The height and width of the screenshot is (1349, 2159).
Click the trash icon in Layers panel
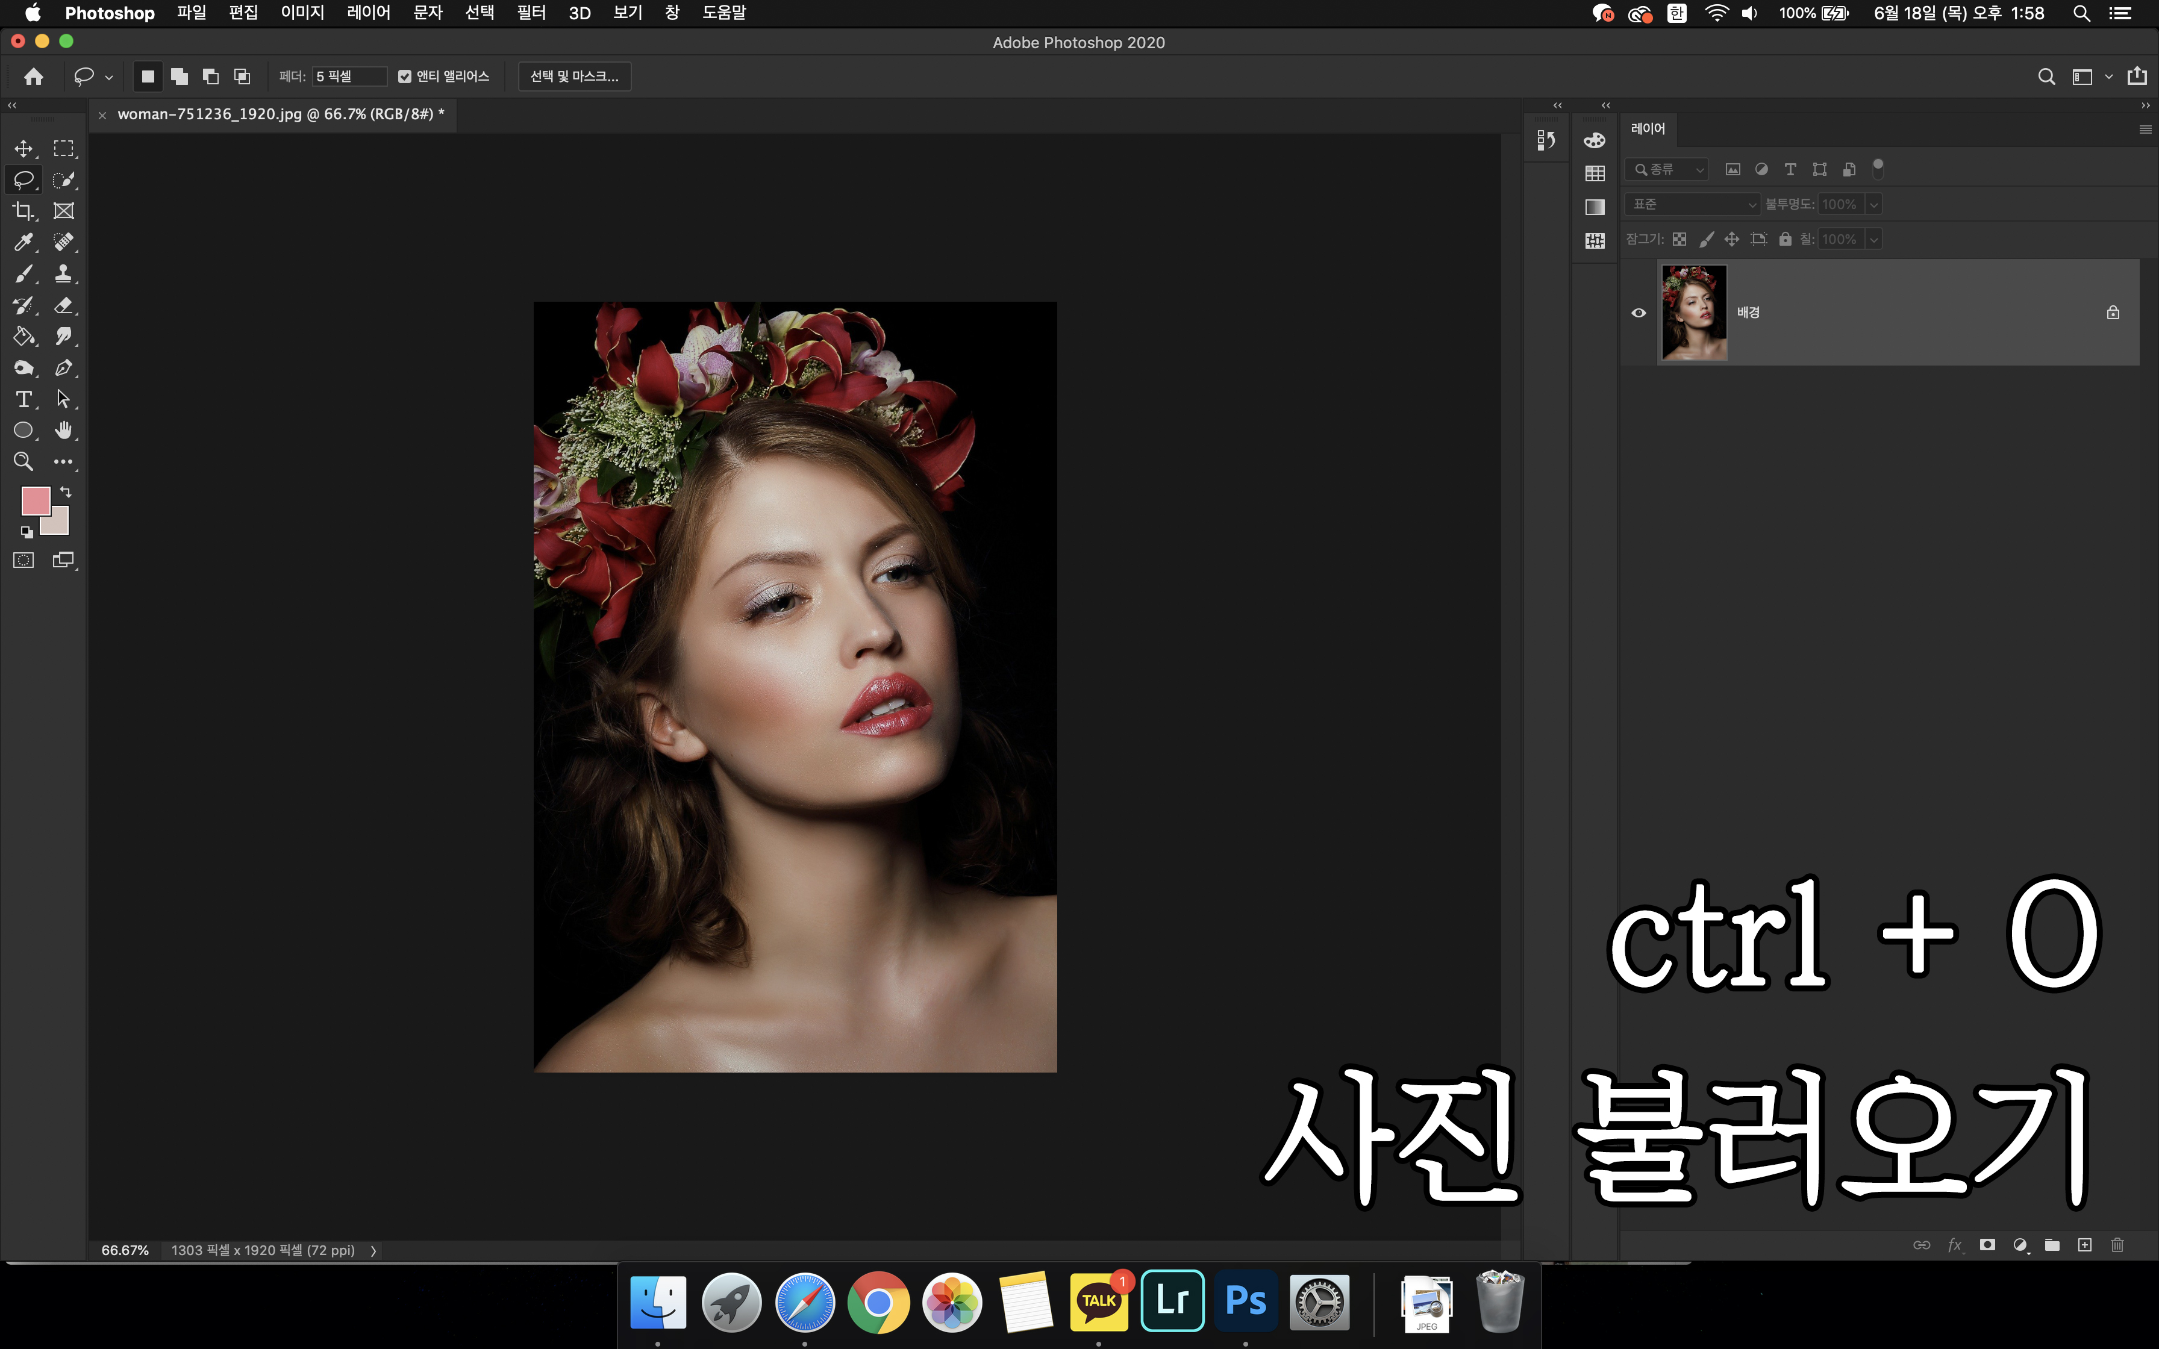click(x=2117, y=1245)
